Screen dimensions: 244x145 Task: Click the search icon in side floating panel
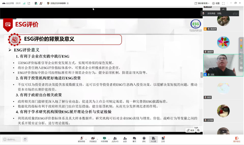(241, 68)
